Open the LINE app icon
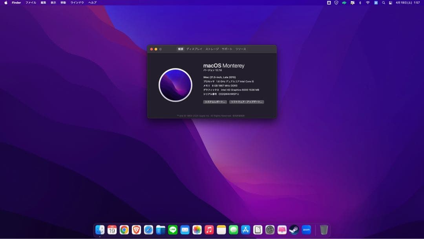424x239 pixels. pos(173,230)
